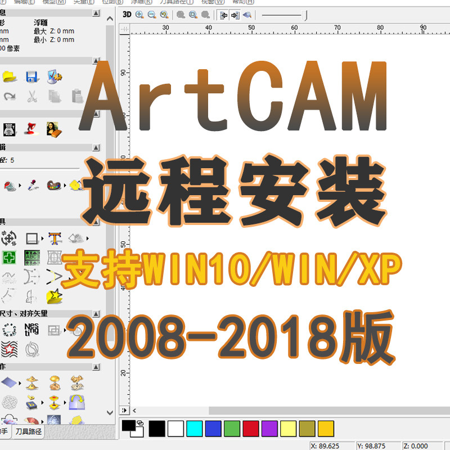Click the zoom out magnifier icon
Viewport: 450px width, 450px height.
click(152, 15)
